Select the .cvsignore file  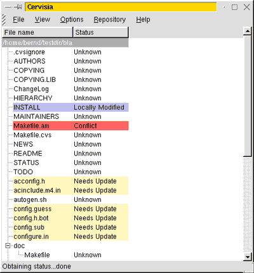pos(29,52)
